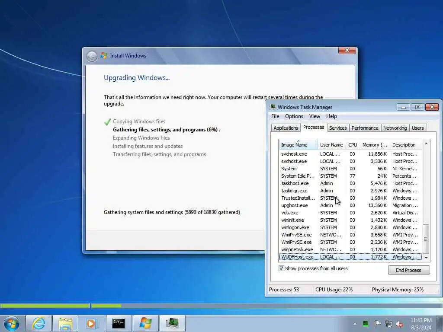Screen dimensions: 443x332
Task: Click Gathering files, settings, and programs step
Action: 167,130
